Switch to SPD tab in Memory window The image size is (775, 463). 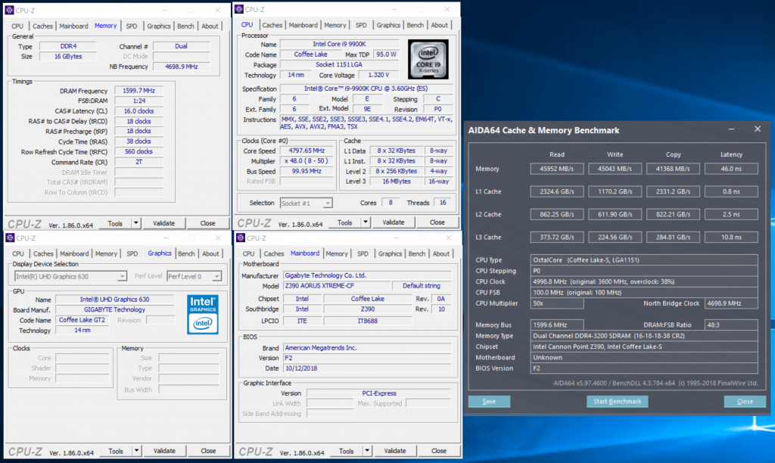point(132,26)
